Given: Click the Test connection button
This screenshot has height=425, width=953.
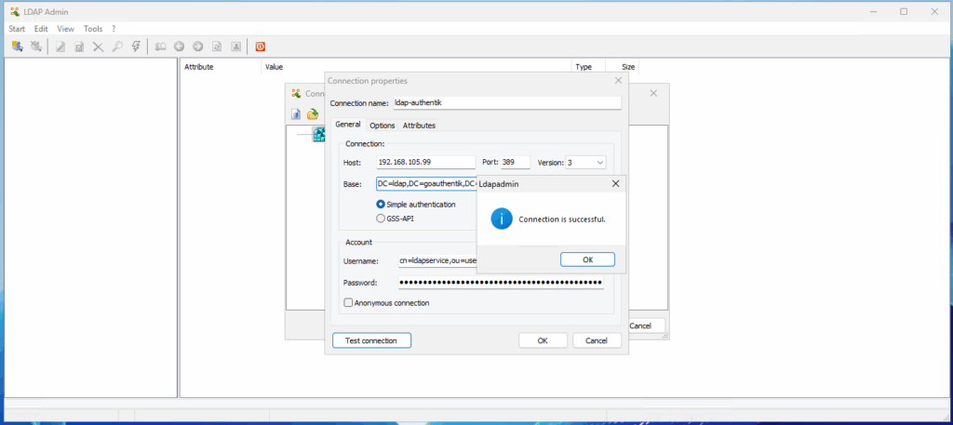Looking at the screenshot, I should [371, 340].
